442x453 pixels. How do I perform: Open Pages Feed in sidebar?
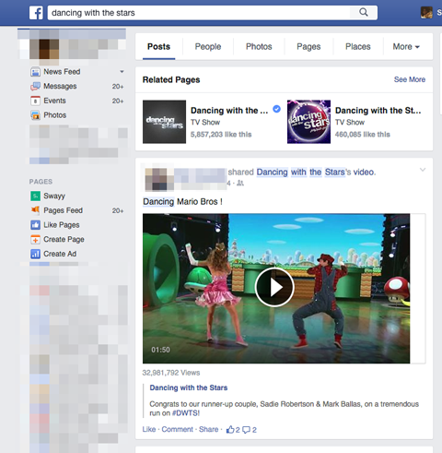click(x=63, y=210)
